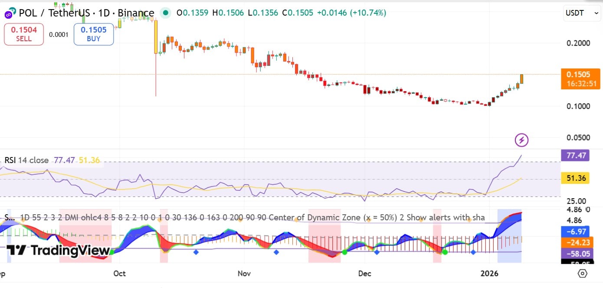Viewport: 603px width, 288px height.
Task: Click the yellow 51.36 RSI average label
Action: click(x=575, y=178)
